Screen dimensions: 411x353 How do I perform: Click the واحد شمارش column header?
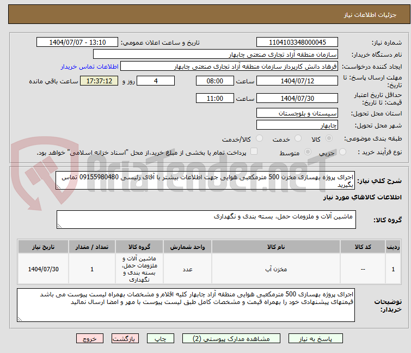(x=187, y=247)
